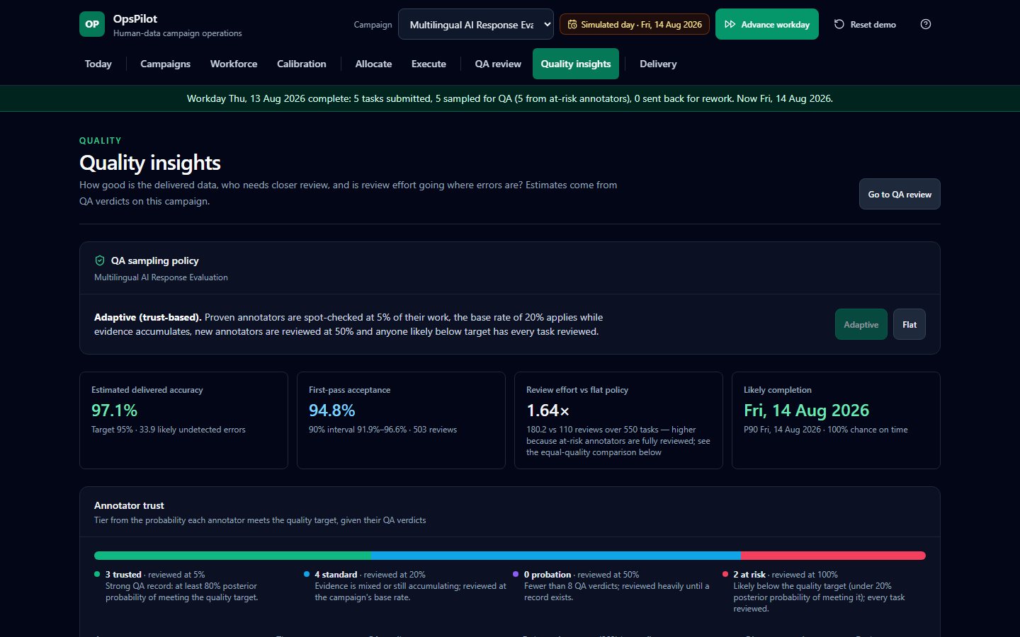Click the blue standard segment of trust bar
Image resolution: width=1020 pixels, height=637 pixels.
click(x=556, y=556)
